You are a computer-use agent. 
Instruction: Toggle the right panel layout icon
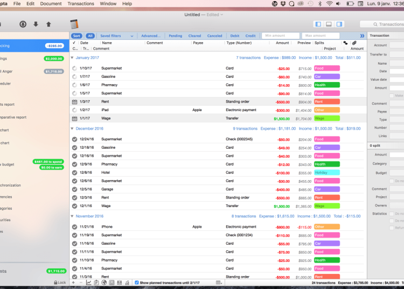(339, 24)
